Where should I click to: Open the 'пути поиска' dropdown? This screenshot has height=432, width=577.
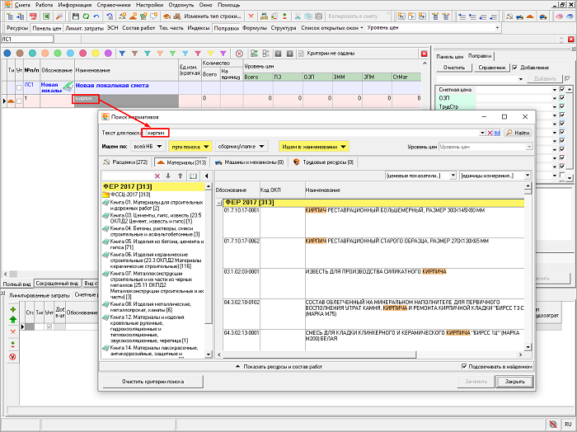190,147
